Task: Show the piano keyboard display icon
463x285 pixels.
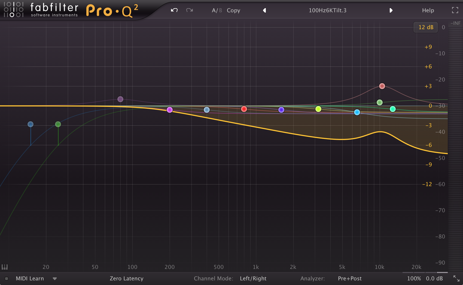Action: point(5,267)
